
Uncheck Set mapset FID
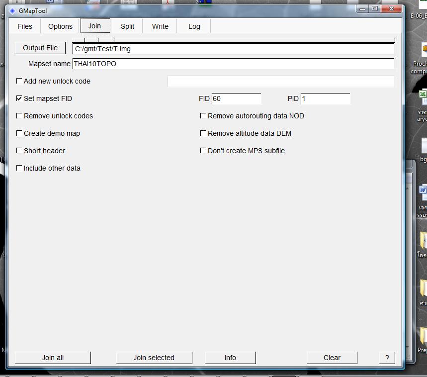pos(19,98)
